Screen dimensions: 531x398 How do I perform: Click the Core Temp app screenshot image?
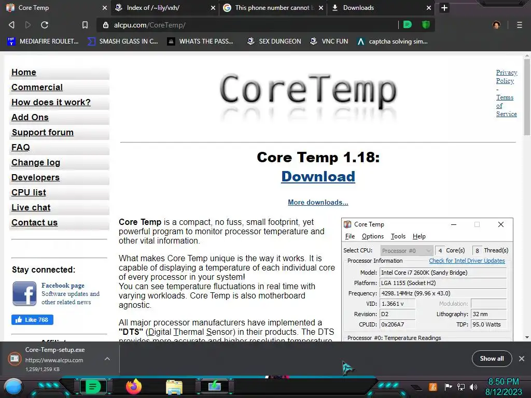[427, 279]
